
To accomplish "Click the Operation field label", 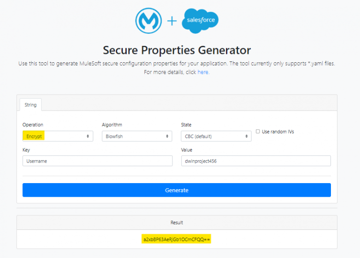I will point(33,125).
